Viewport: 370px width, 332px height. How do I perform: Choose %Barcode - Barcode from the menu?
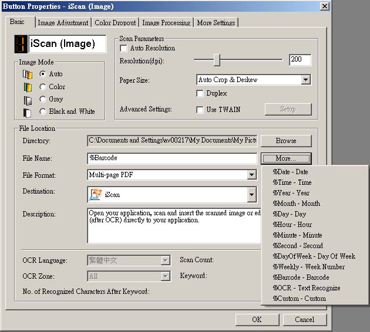point(301,277)
